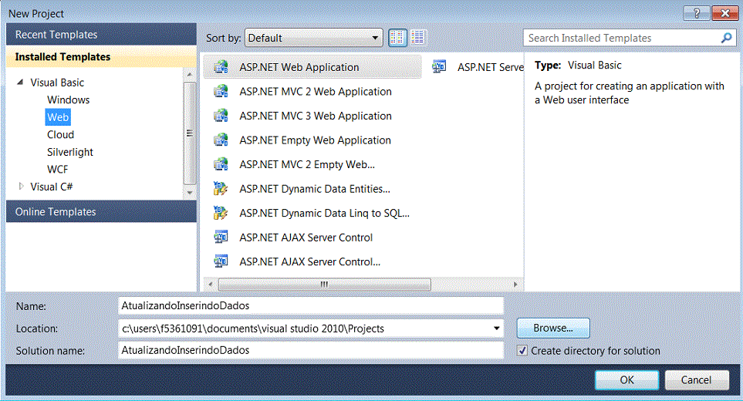
Task: Expand the Visual C# tree node
Action: (x=21, y=187)
